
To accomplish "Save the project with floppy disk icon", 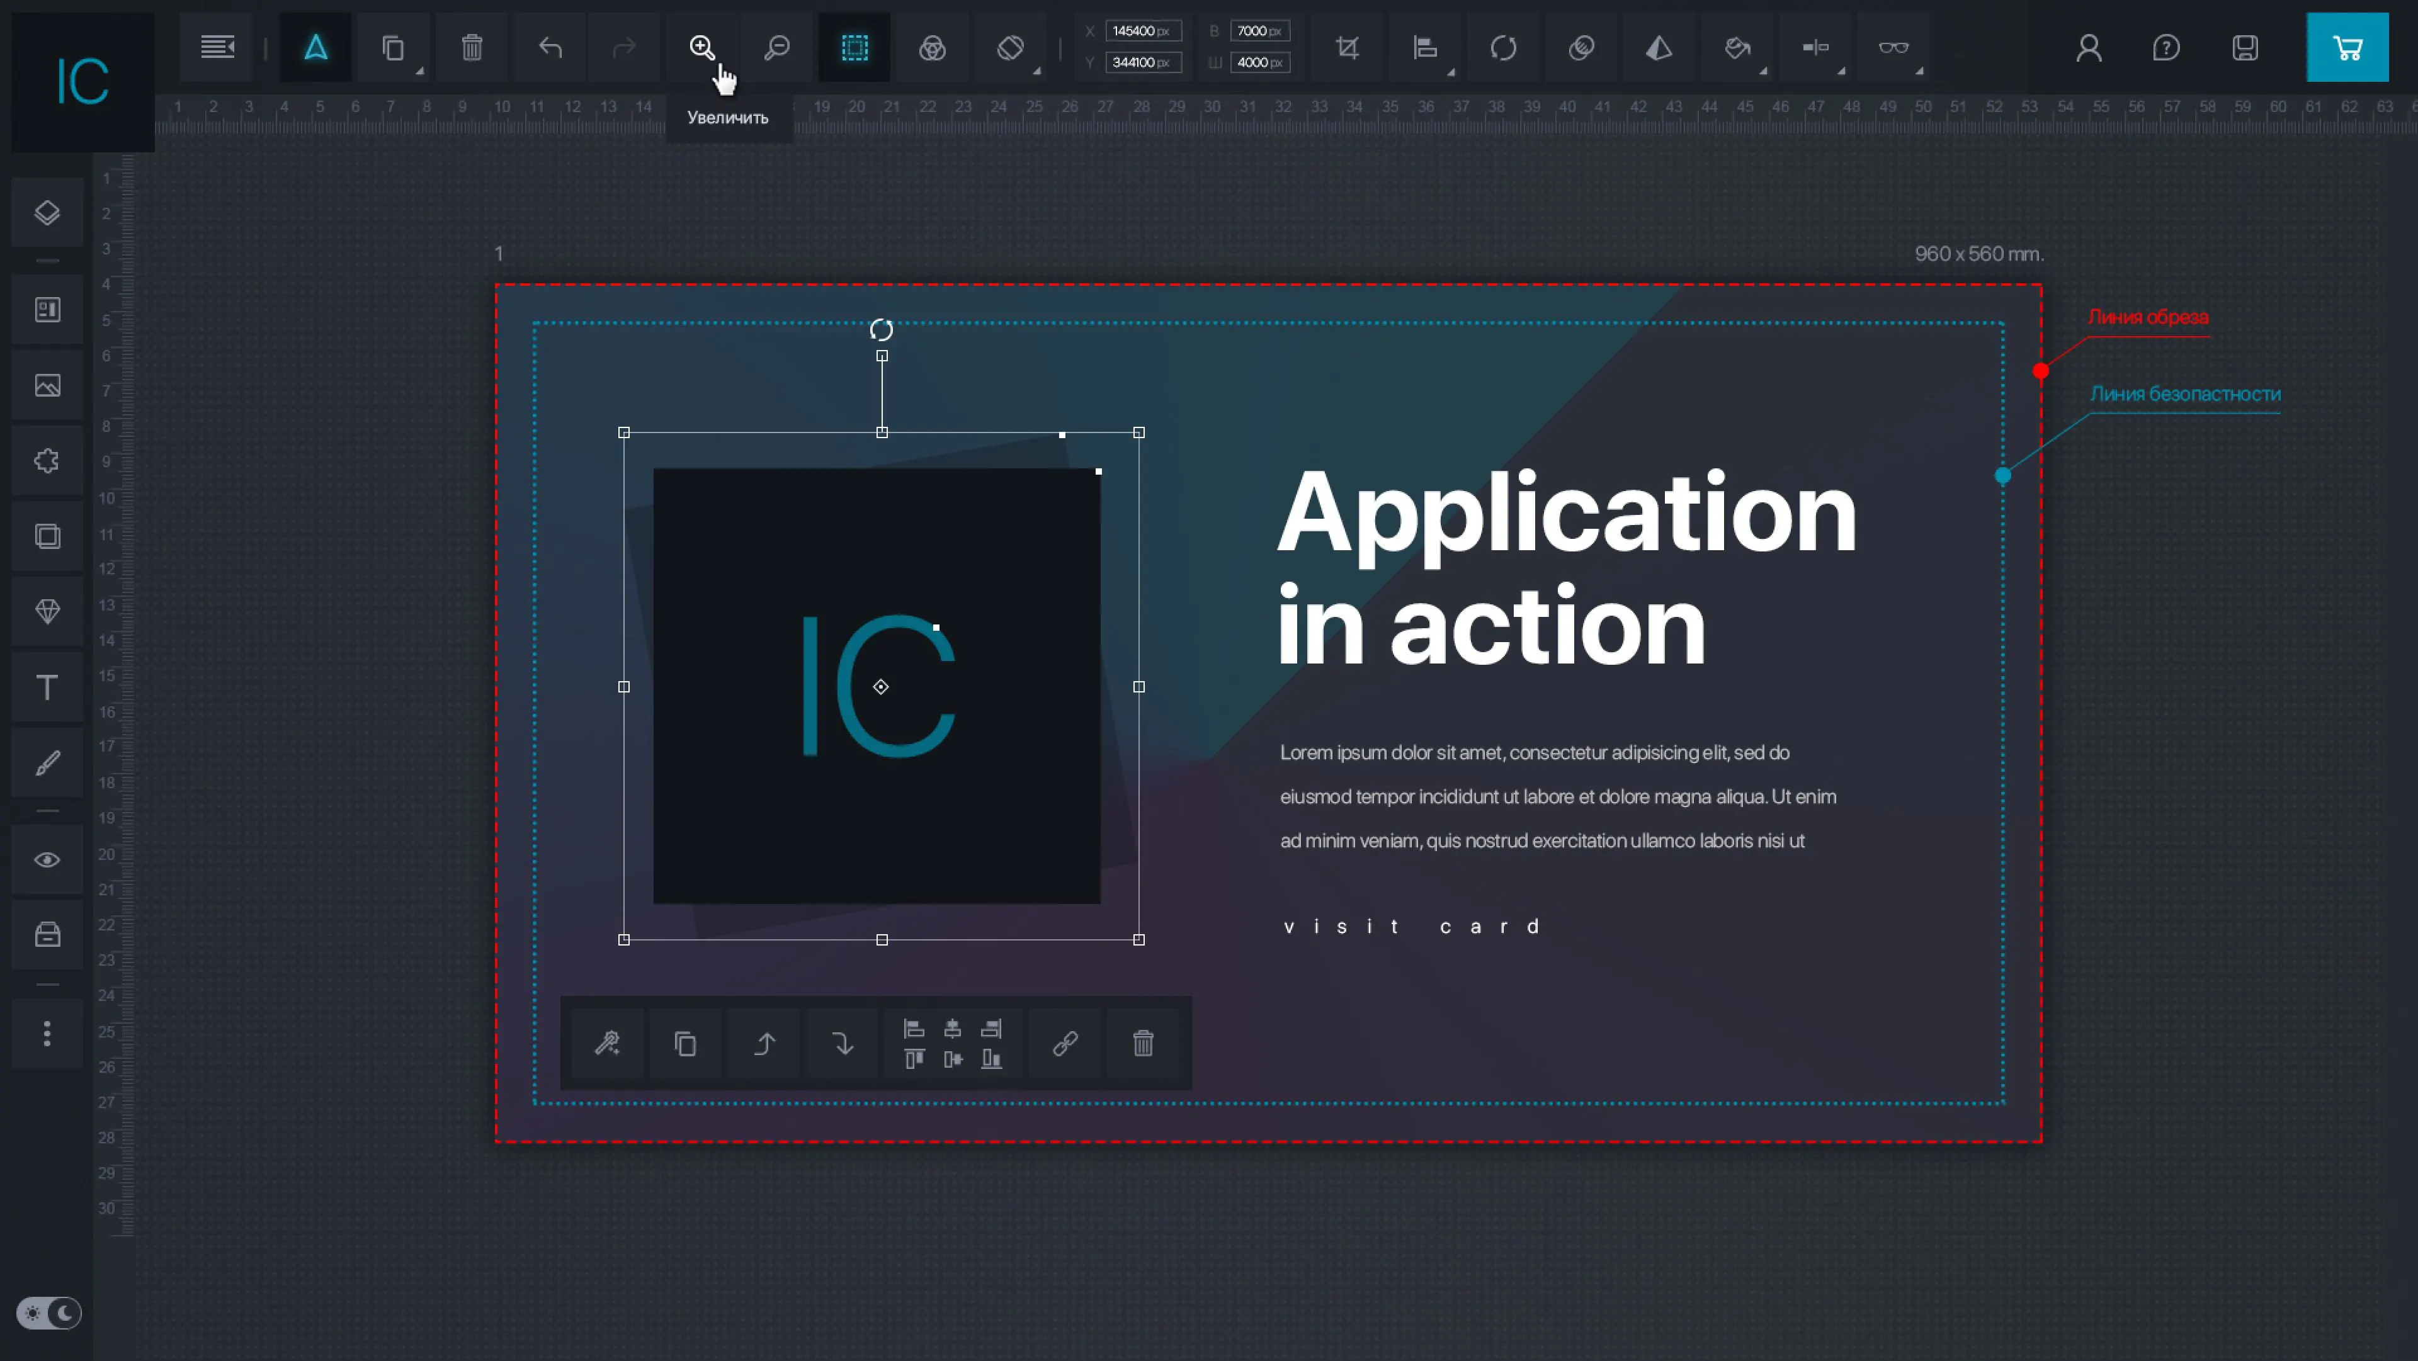I will (2244, 47).
